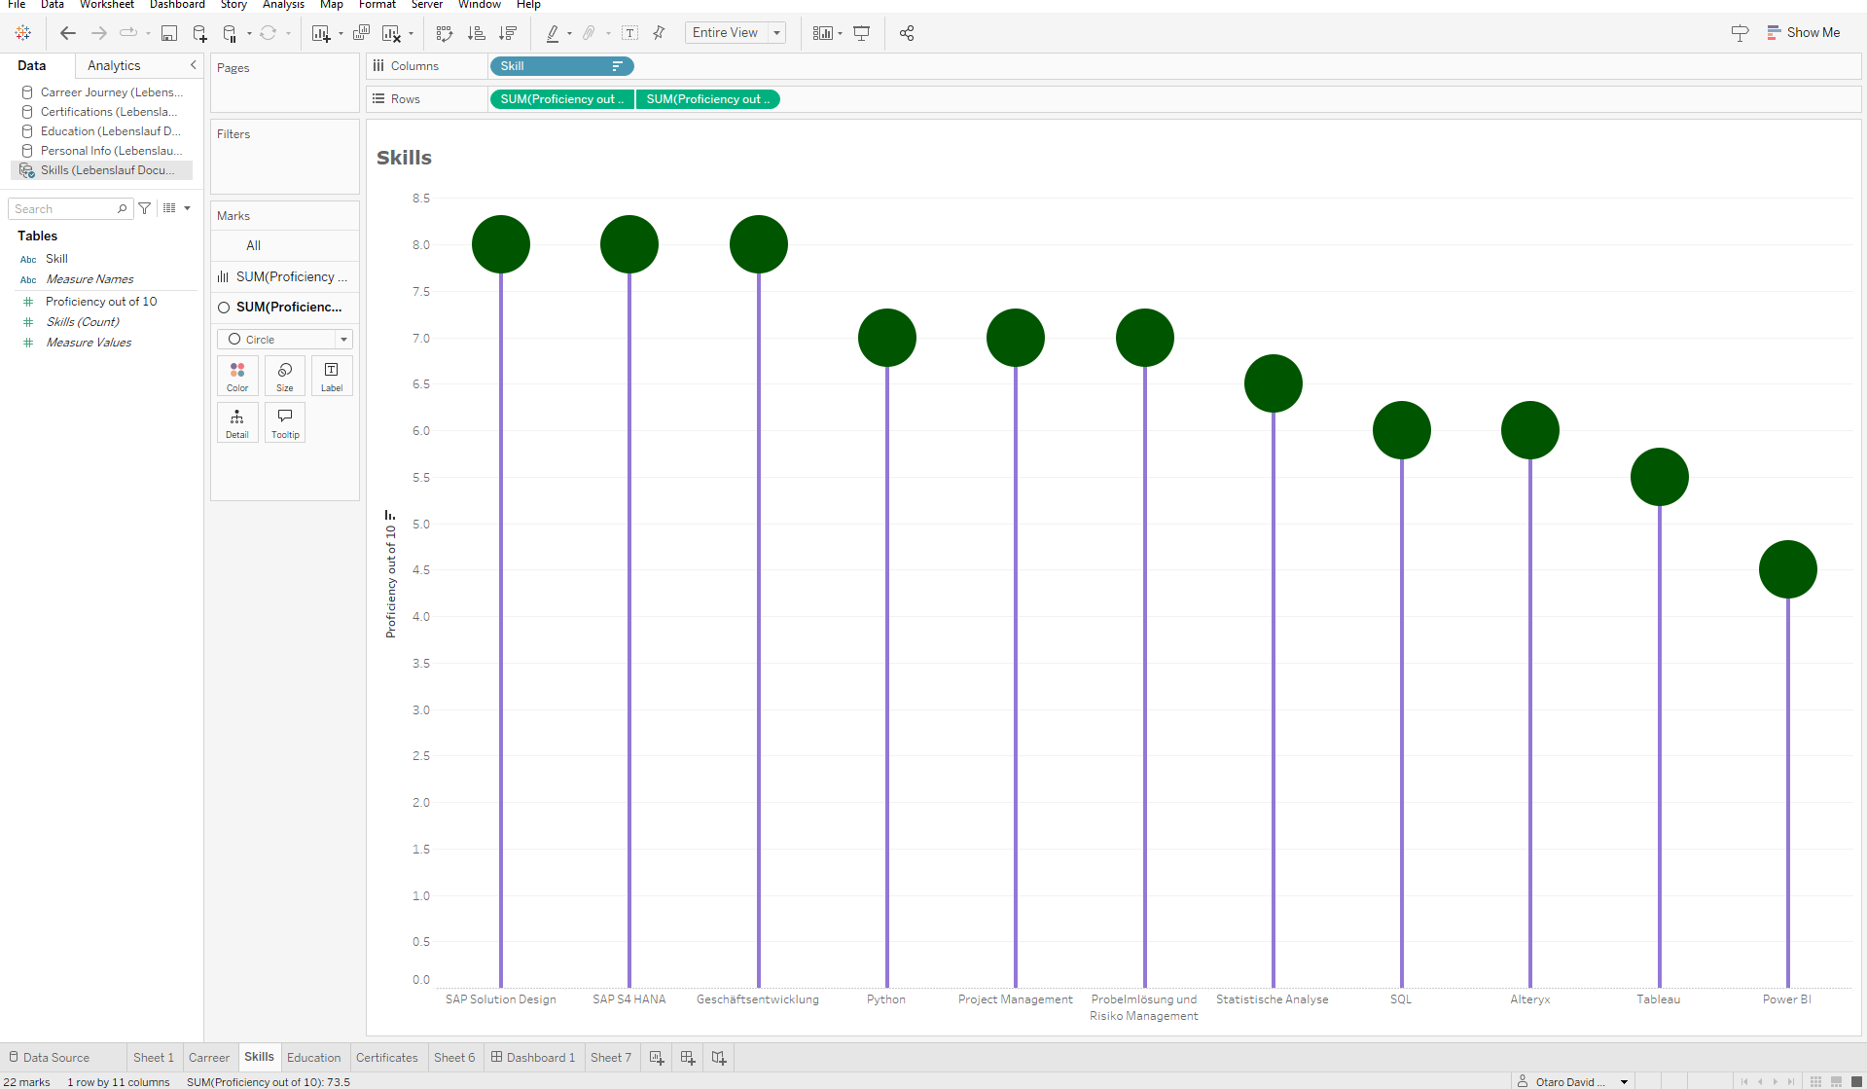The height and width of the screenshot is (1089, 1867).
Task: Click the Undo back arrow
Action: click(67, 33)
